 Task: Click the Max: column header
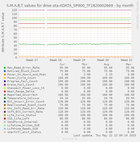(x=129, y=64)
